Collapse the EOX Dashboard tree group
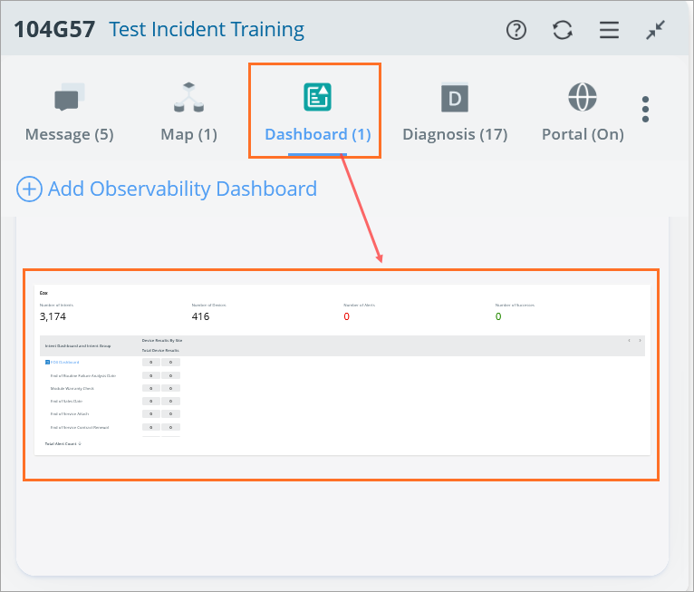This screenshot has height=592, width=694. pos(47,362)
